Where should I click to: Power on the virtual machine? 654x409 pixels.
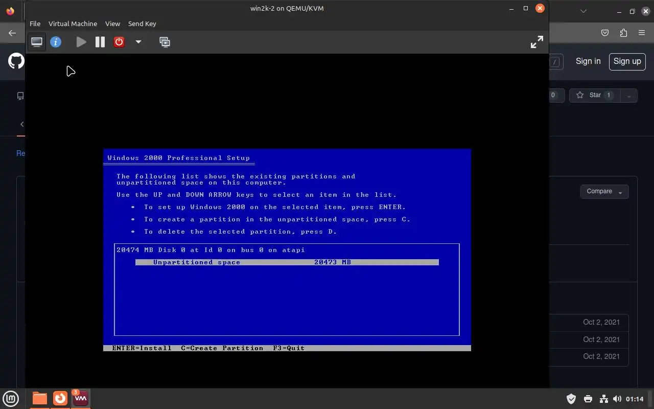tap(81, 42)
